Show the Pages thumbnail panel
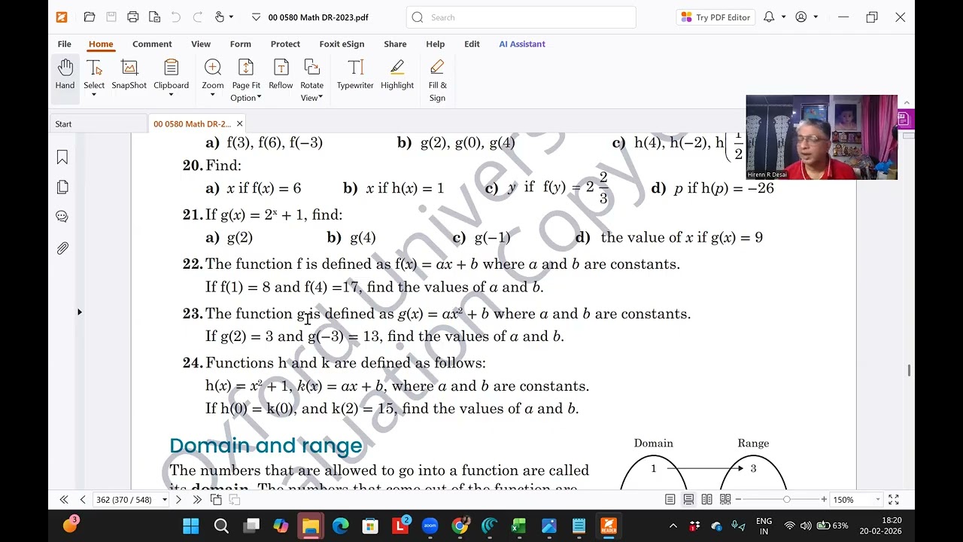 coord(62,187)
